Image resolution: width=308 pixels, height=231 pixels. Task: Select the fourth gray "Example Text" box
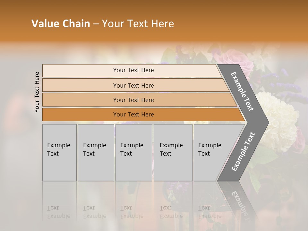[x=173, y=152]
